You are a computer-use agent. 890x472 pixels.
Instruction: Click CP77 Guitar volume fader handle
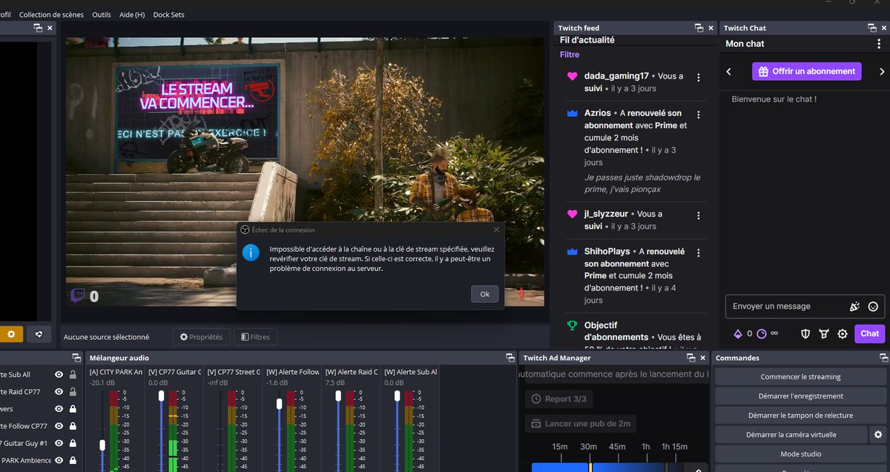click(161, 396)
